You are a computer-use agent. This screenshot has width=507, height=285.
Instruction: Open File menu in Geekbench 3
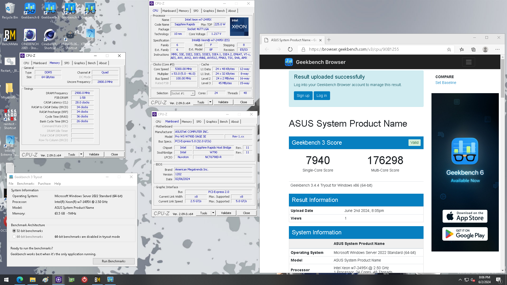click(11, 184)
